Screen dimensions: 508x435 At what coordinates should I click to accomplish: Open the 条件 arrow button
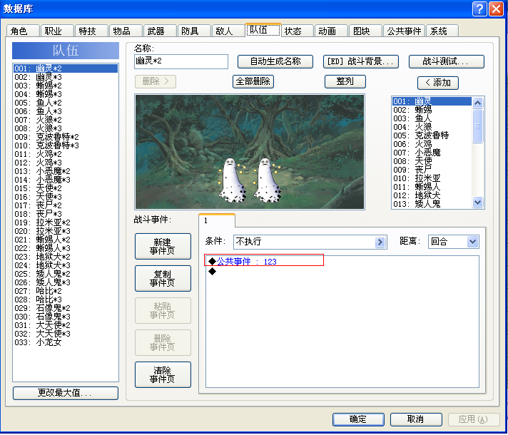[x=380, y=242]
